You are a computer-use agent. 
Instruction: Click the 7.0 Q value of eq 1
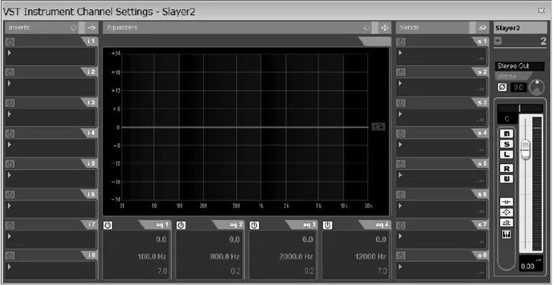point(161,271)
